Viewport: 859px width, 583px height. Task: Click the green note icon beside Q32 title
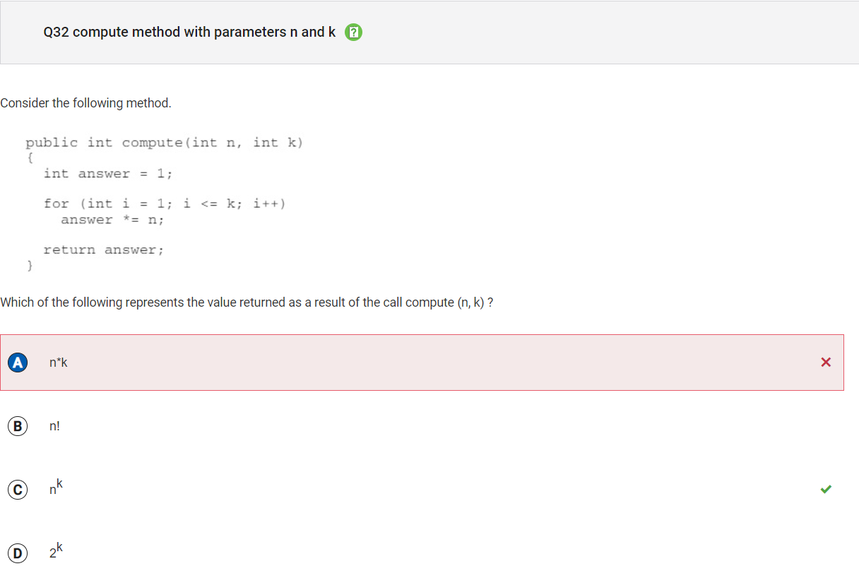tap(353, 33)
